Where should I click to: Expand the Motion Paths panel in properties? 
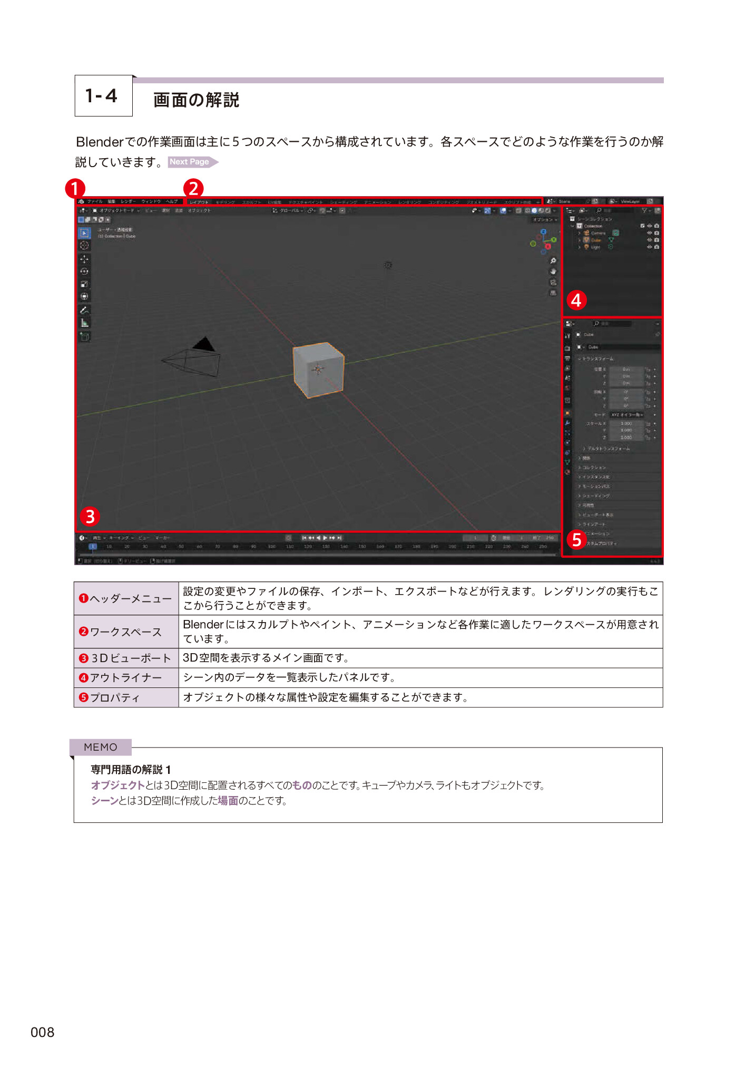click(x=595, y=486)
